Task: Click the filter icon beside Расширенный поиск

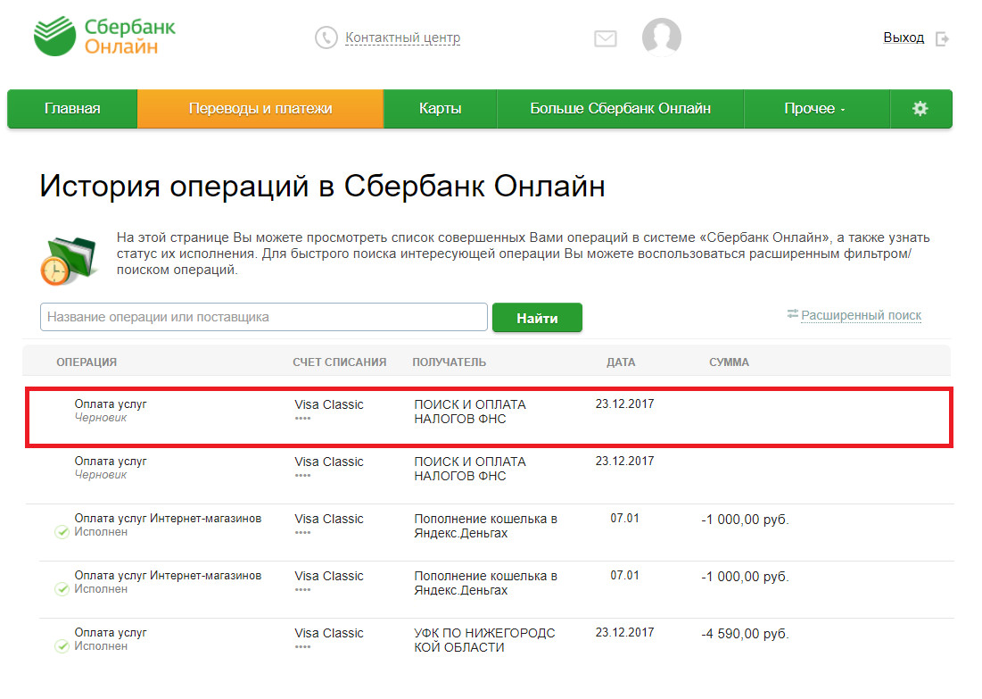Action: [x=792, y=313]
